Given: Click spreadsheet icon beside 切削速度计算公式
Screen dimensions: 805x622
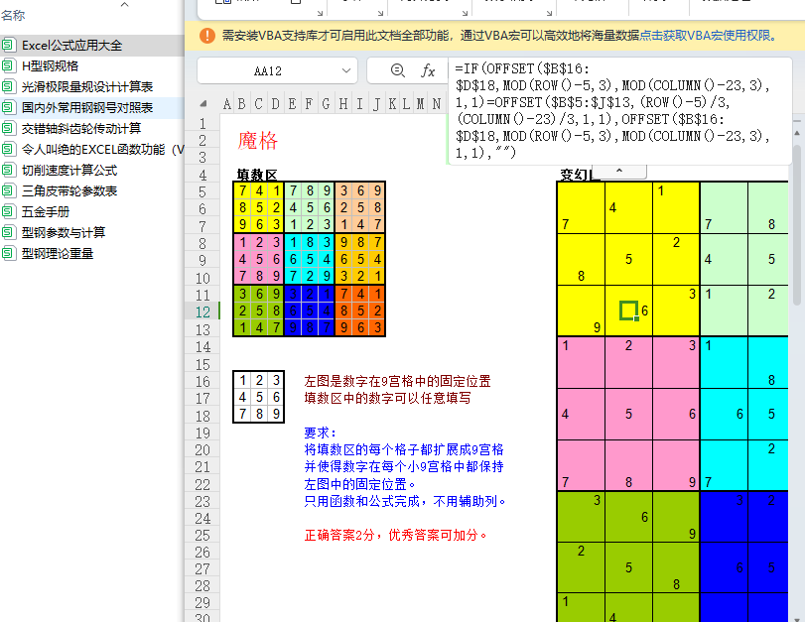Looking at the screenshot, I should (8, 170).
